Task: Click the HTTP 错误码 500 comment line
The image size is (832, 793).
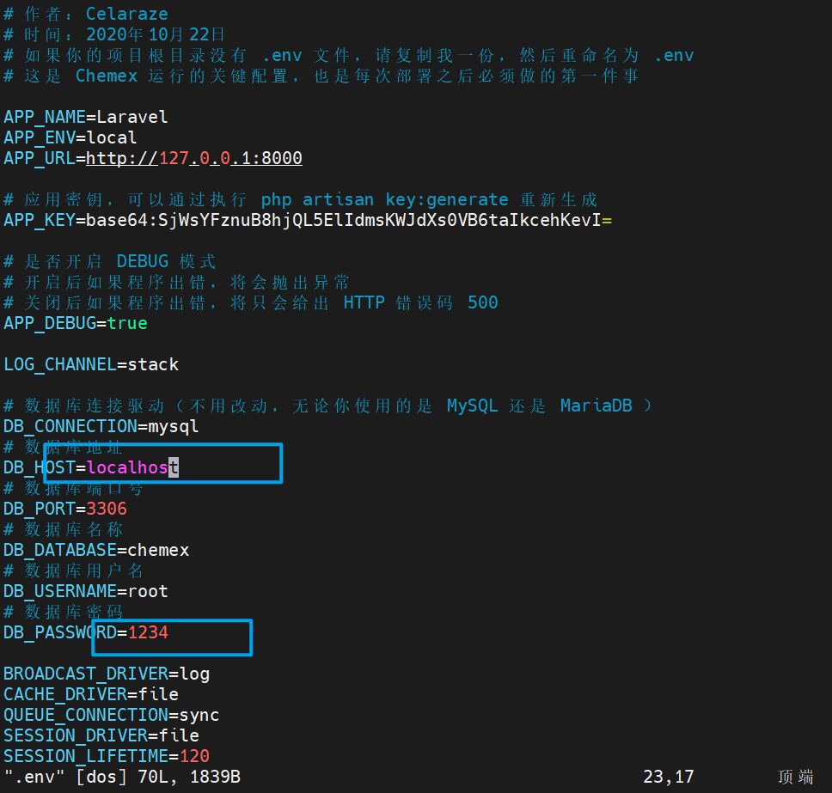Action: point(251,303)
